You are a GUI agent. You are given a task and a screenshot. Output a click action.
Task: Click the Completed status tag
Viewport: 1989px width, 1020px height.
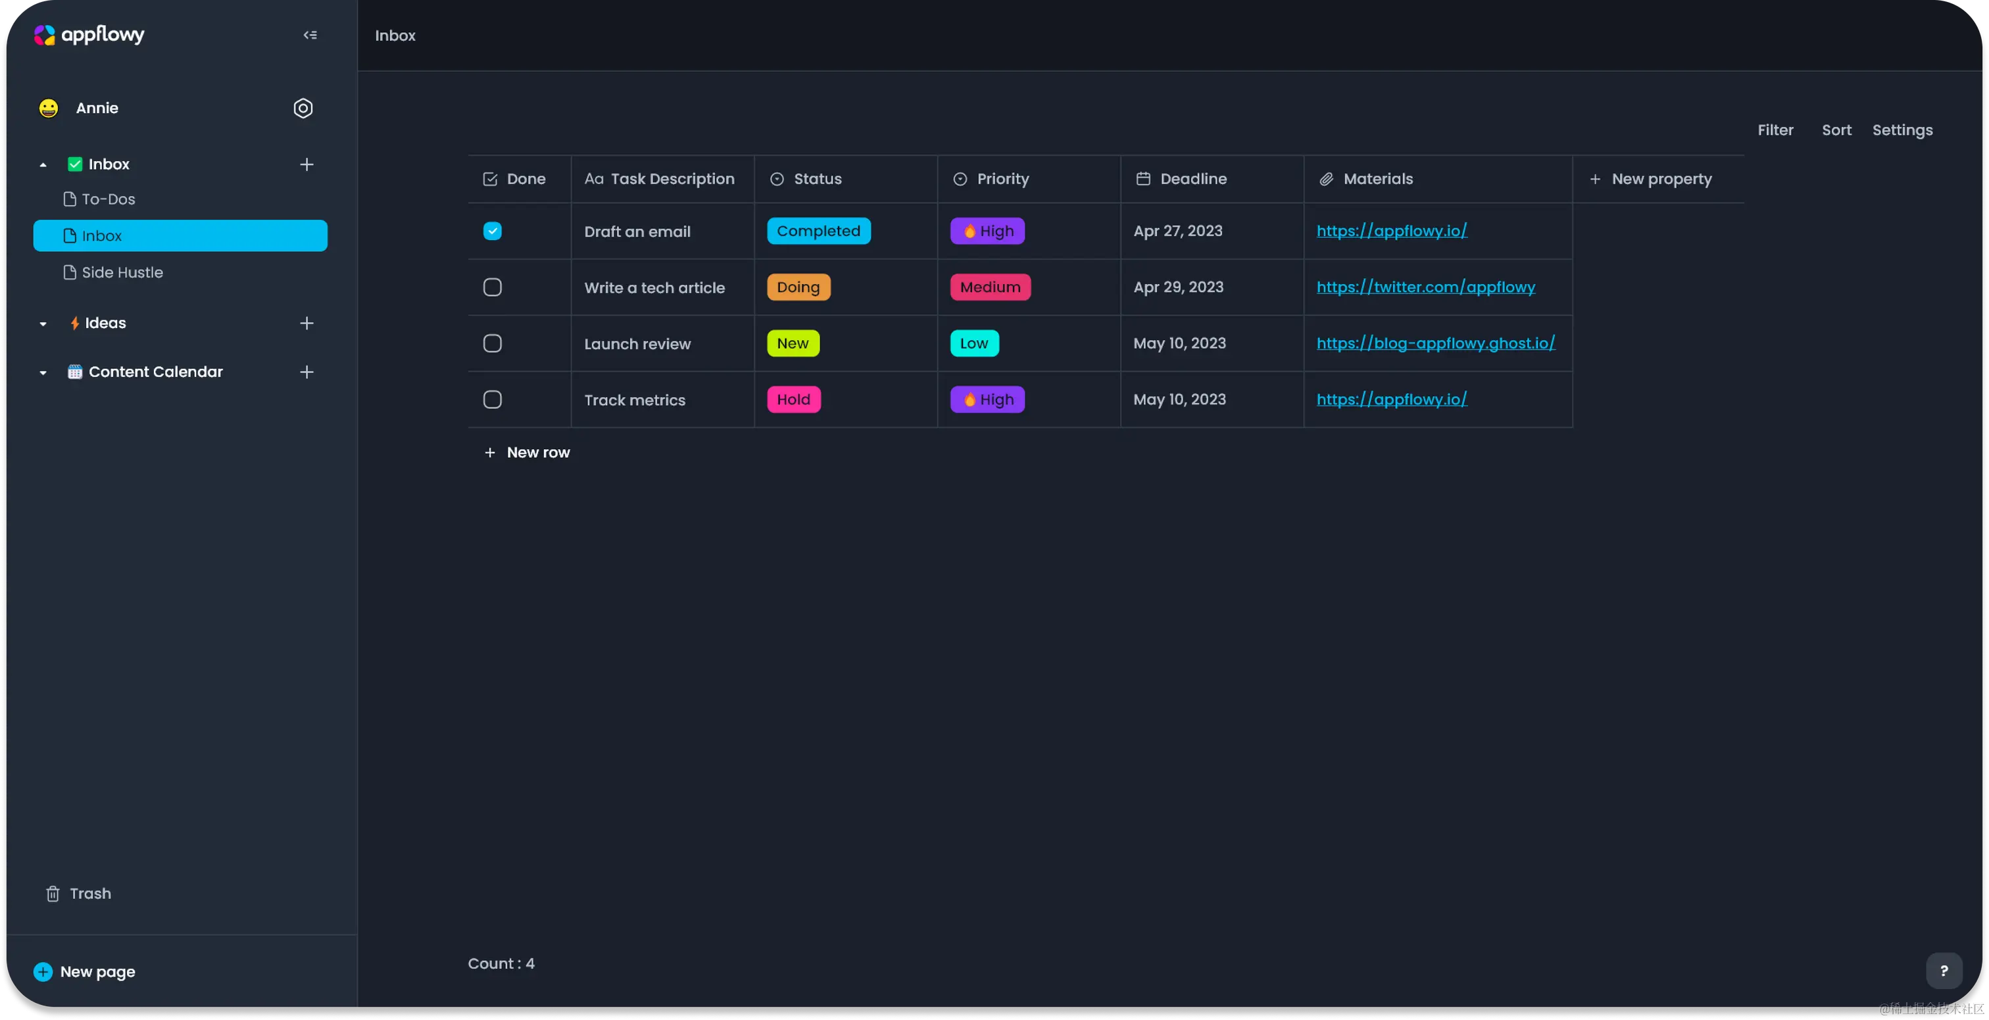coord(818,231)
